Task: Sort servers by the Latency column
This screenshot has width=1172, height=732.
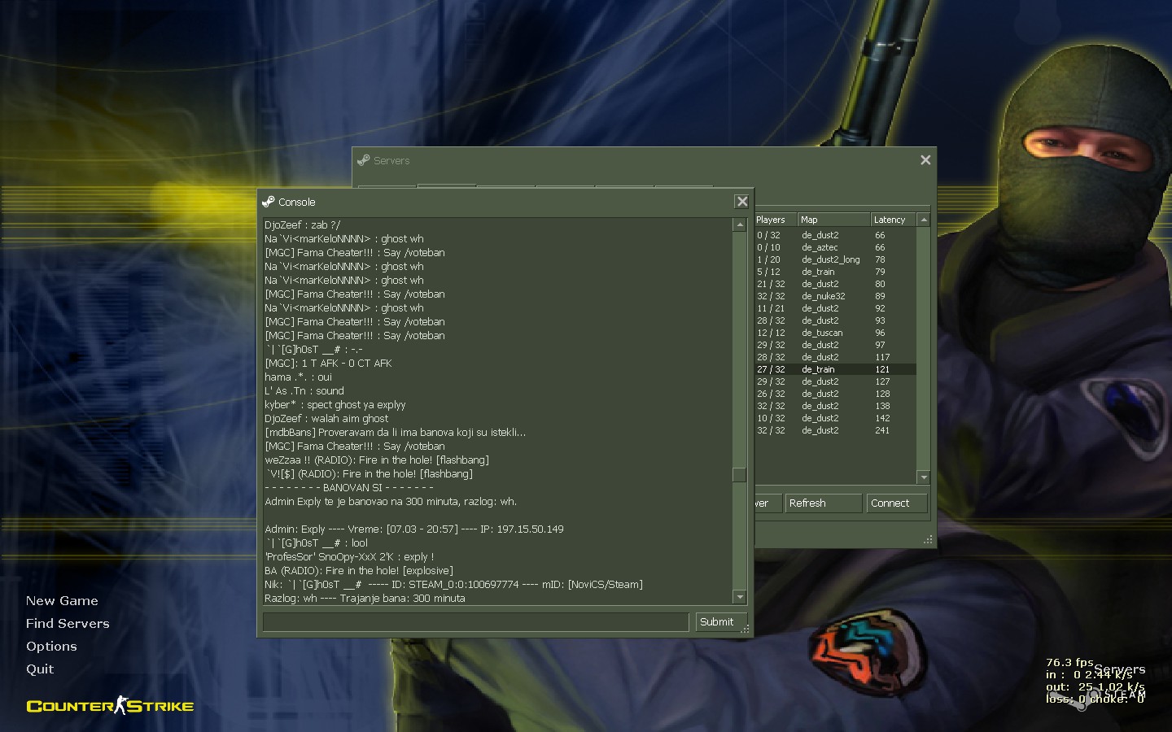Action: tap(893, 220)
